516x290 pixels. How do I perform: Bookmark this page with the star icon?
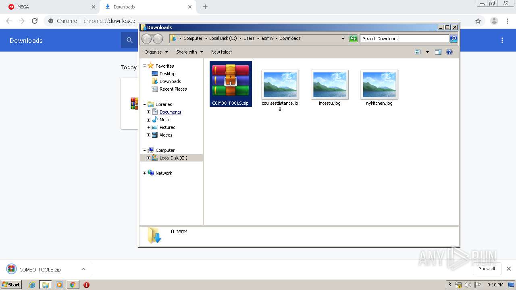(478, 21)
